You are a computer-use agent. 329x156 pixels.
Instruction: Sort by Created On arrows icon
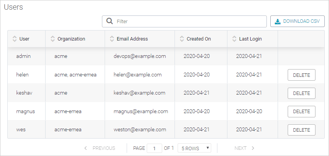[x=182, y=39]
